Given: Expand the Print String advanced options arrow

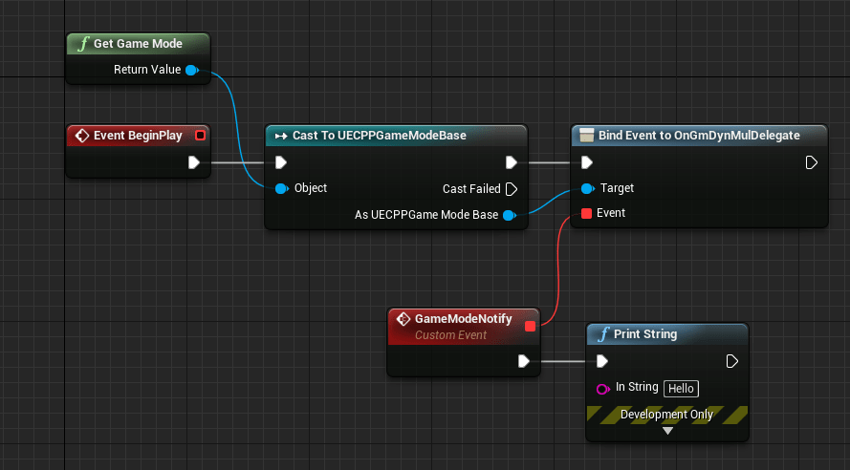Looking at the screenshot, I should point(667,431).
